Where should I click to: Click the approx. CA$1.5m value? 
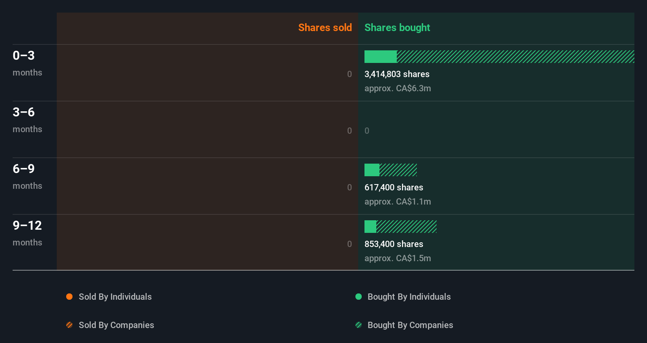tap(398, 258)
